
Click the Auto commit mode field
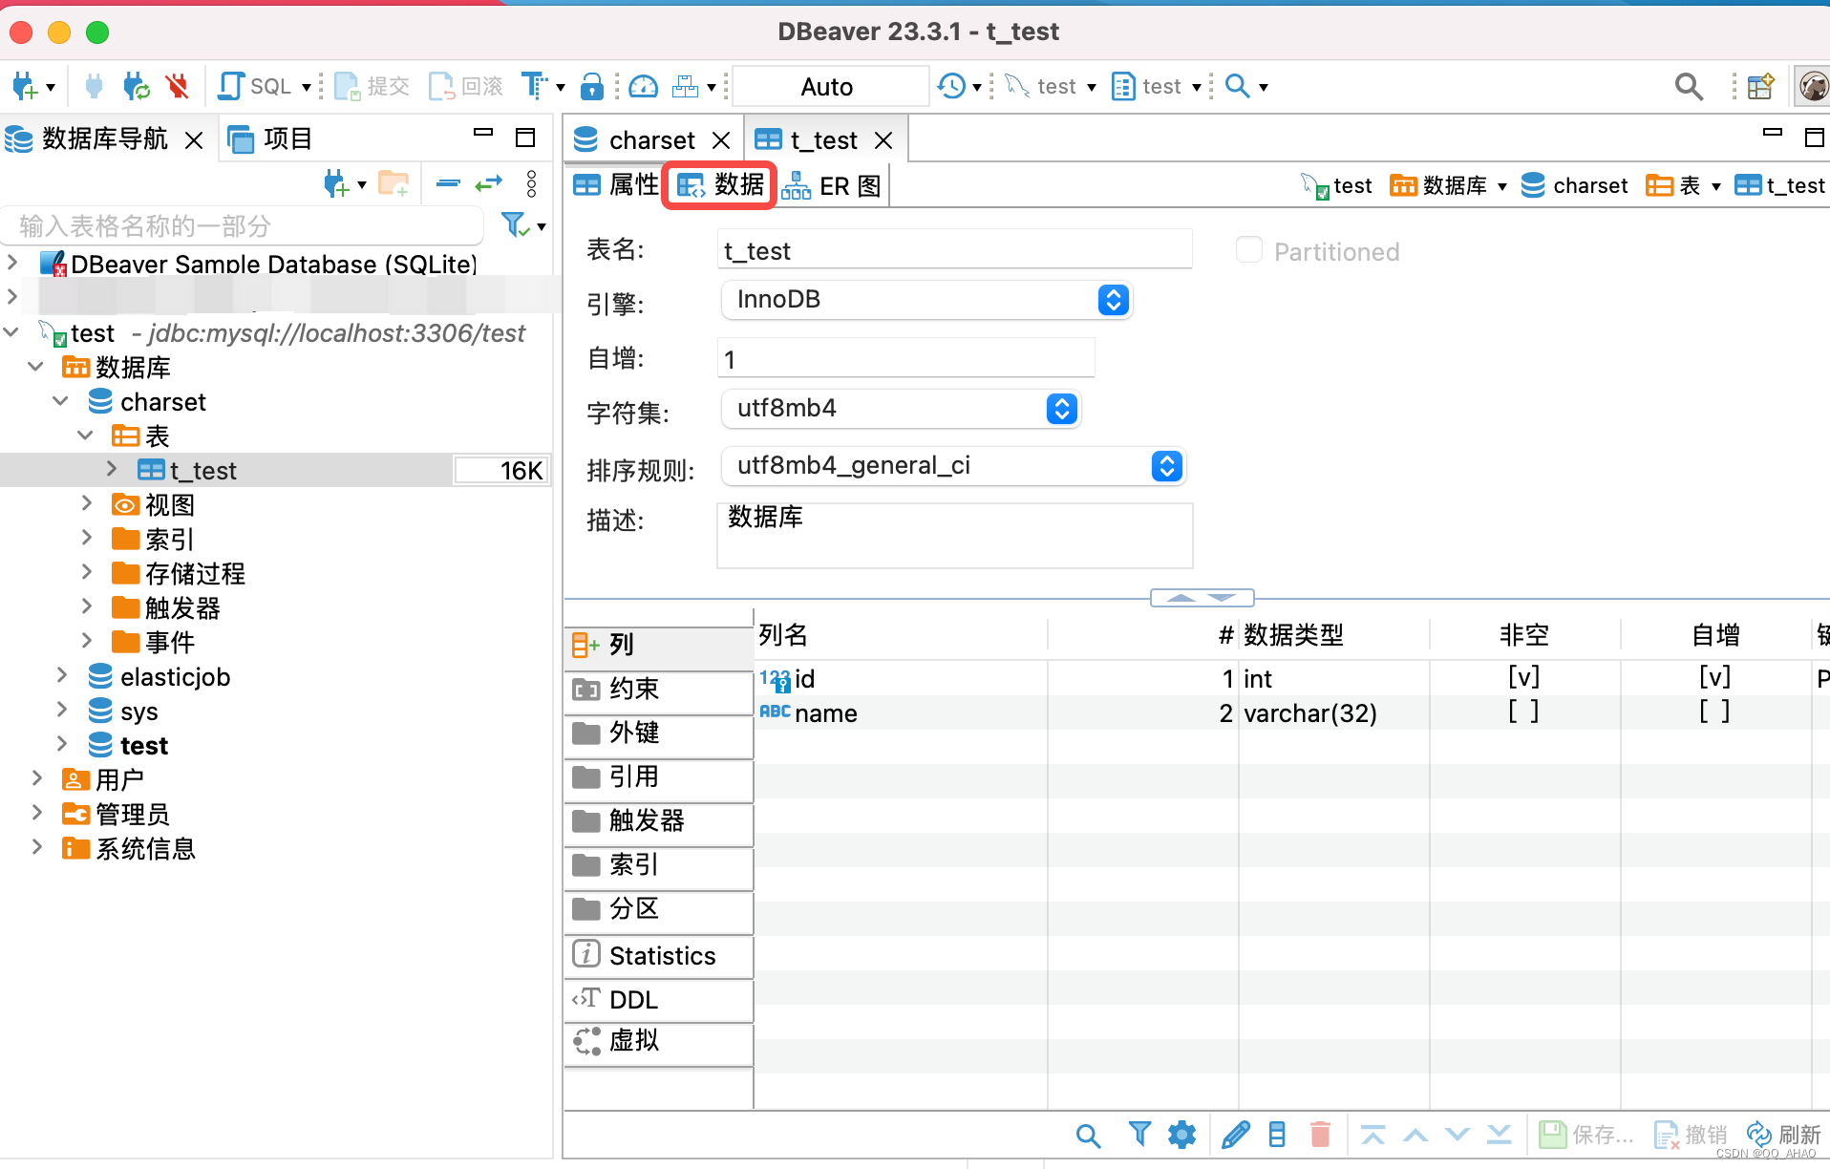point(828,87)
